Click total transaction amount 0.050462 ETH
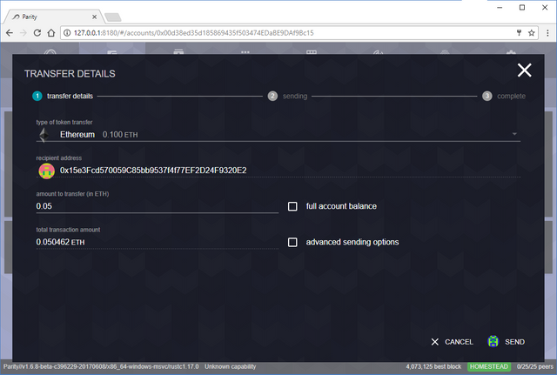The width and height of the screenshot is (557, 375). tap(60, 242)
